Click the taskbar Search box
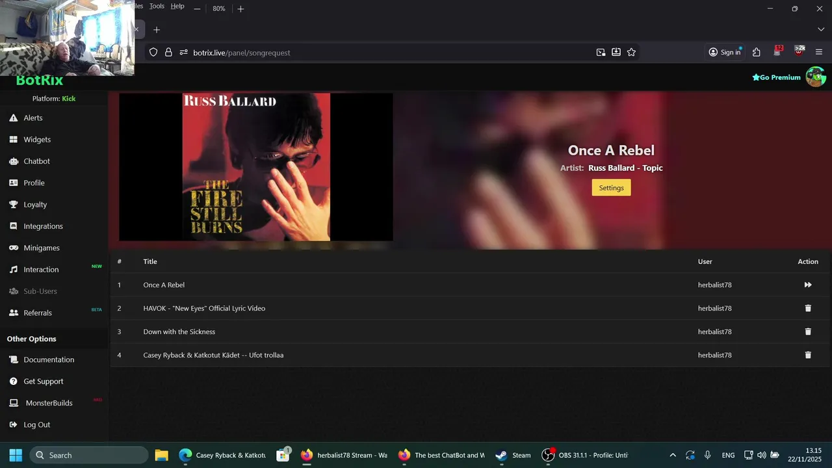The height and width of the screenshot is (468, 832). point(89,455)
